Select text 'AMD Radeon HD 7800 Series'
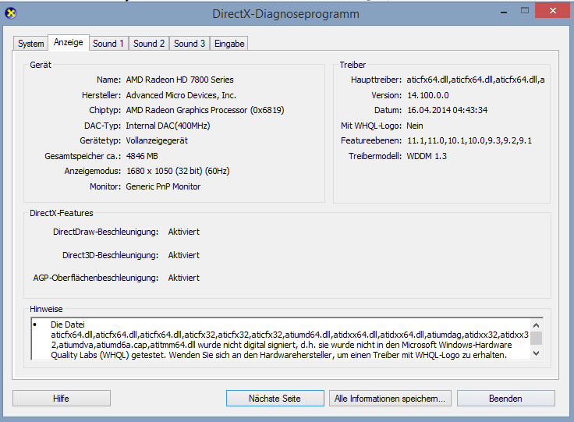The image size is (574, 422). point(179,80)
